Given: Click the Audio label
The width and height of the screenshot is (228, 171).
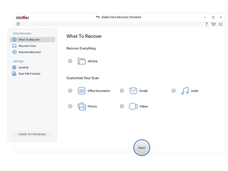Looking at the screenshot, I should [x=195, y=91].
